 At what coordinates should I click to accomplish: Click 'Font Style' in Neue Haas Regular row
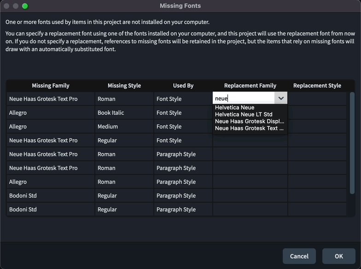click(x=183, y=140)
